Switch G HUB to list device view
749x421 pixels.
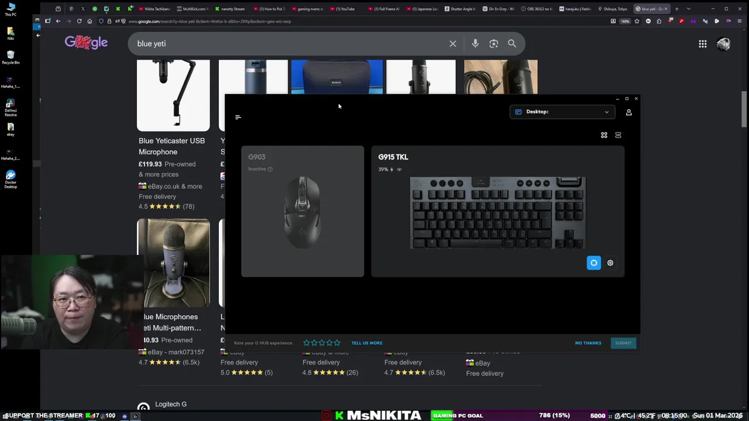618,135
